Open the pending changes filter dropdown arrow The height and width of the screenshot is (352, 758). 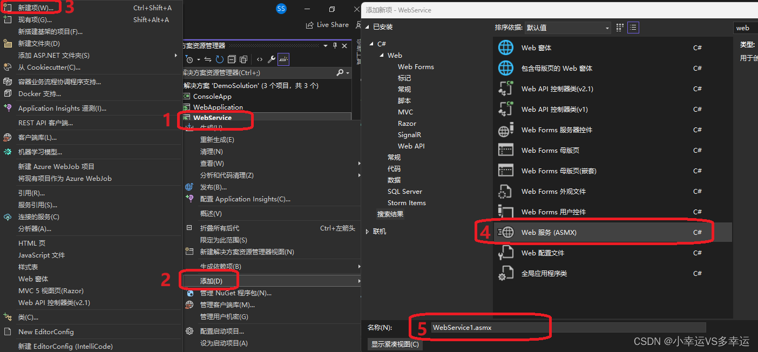(199, 59)
